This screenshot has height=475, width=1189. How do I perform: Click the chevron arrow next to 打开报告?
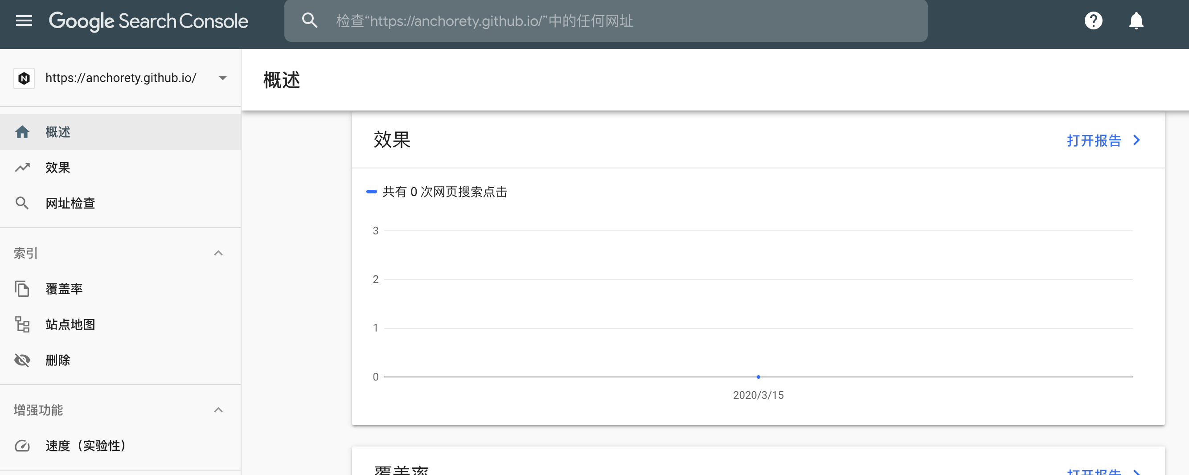(1137, 140)
